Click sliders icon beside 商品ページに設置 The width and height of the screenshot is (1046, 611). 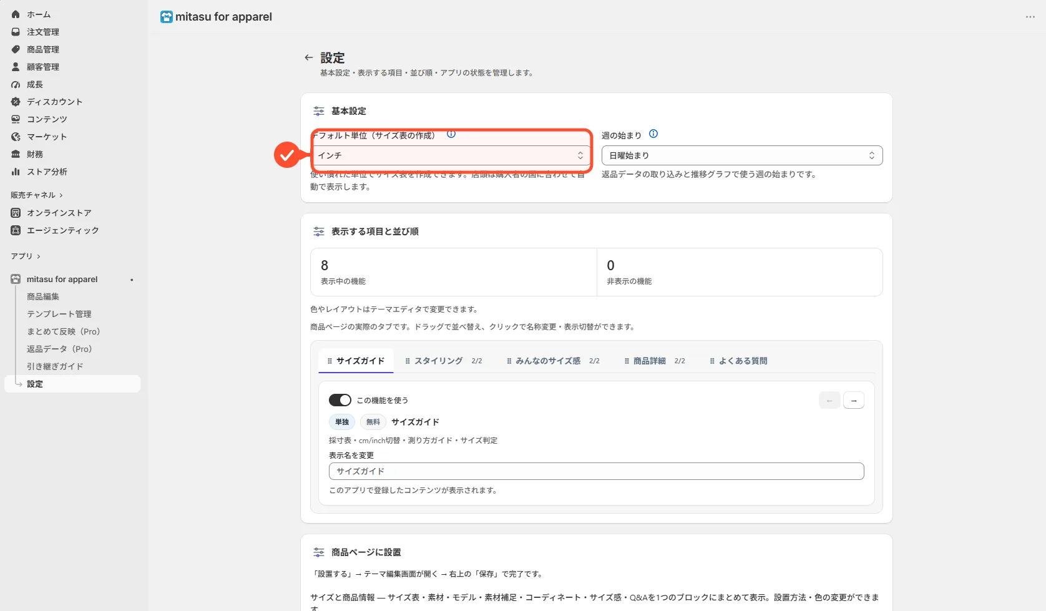319,552
